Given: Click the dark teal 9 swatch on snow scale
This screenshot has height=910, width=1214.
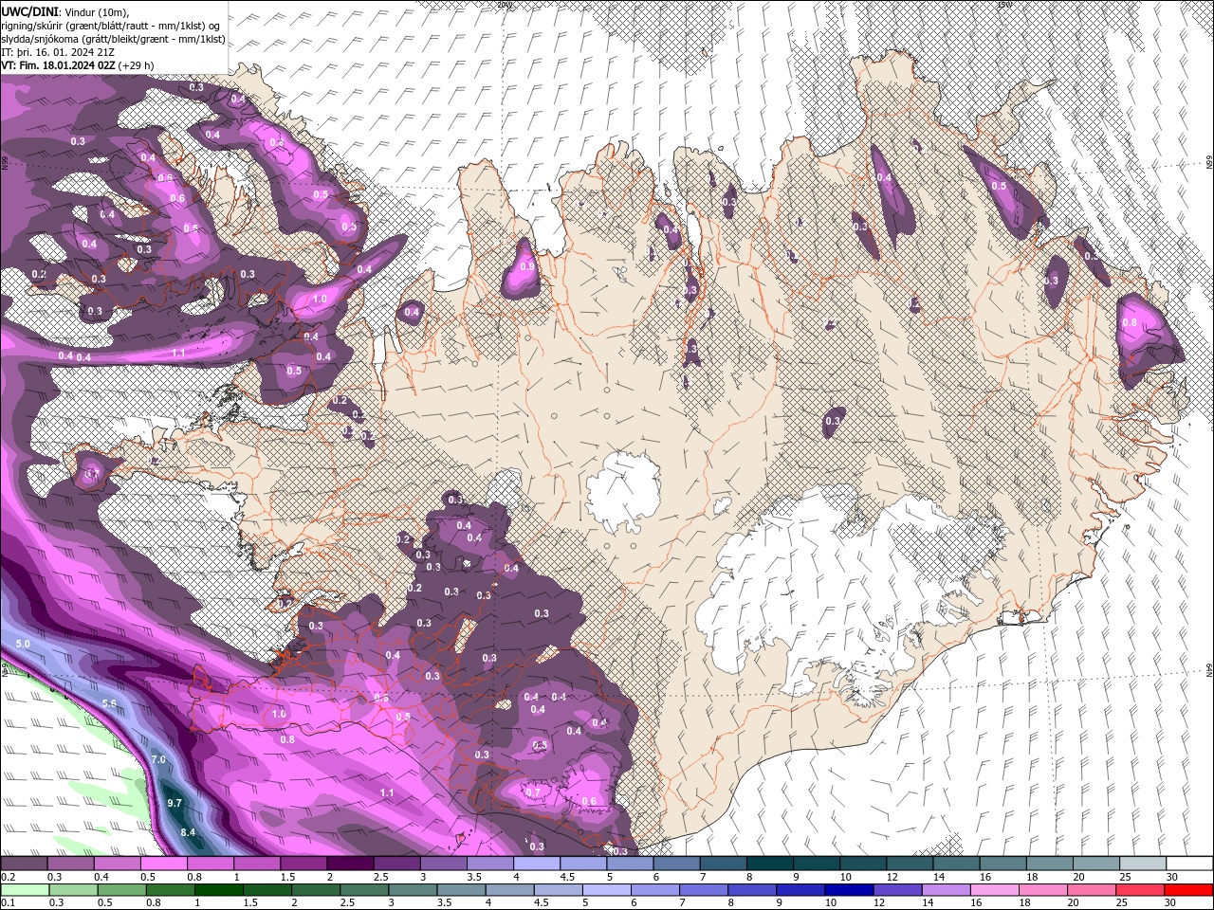Looking at the screenshot, I should [817, 864].
